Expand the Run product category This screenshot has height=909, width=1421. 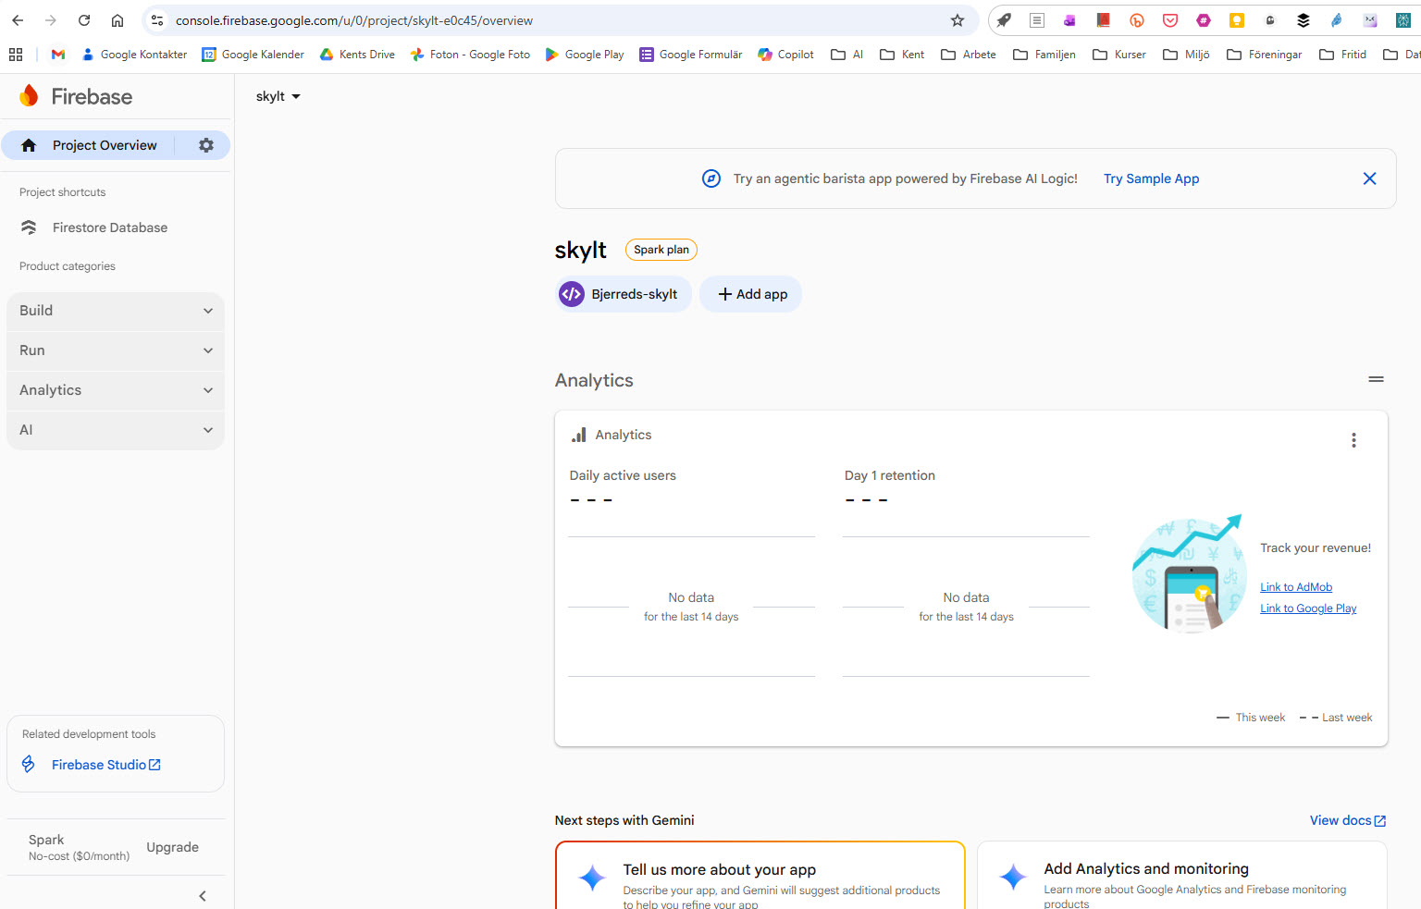click(x=116, y=350)
